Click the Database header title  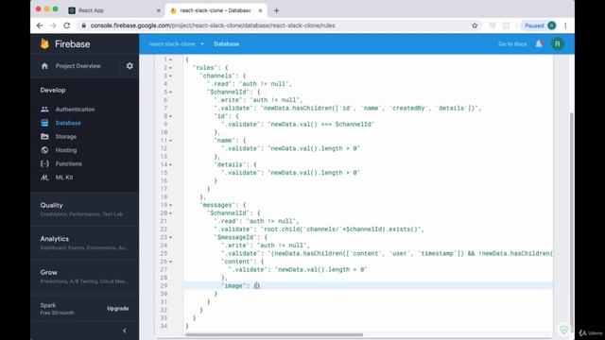click(x=227, y=44)
